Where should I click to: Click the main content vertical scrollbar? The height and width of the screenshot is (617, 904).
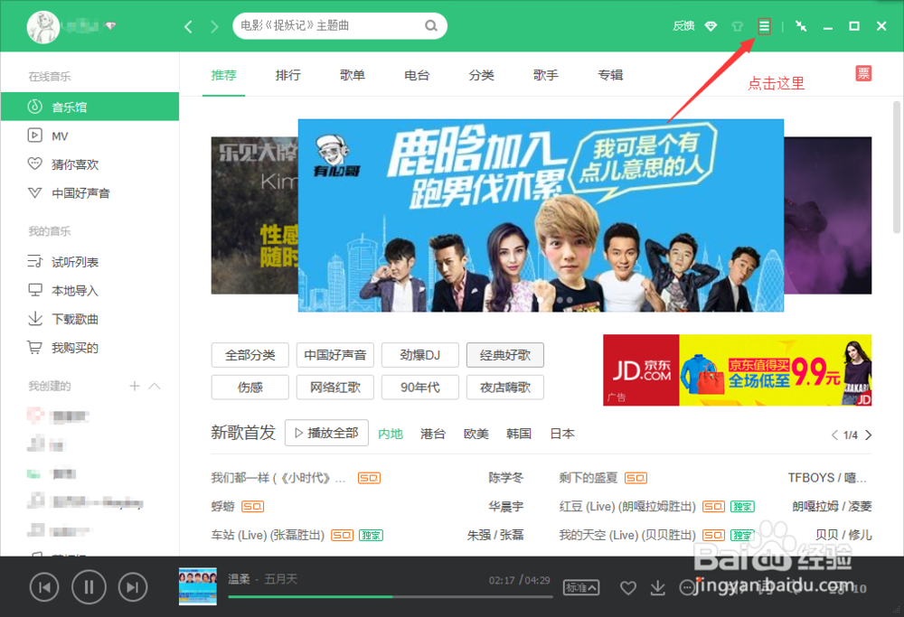pyautogui.click(x=897, y=167)
